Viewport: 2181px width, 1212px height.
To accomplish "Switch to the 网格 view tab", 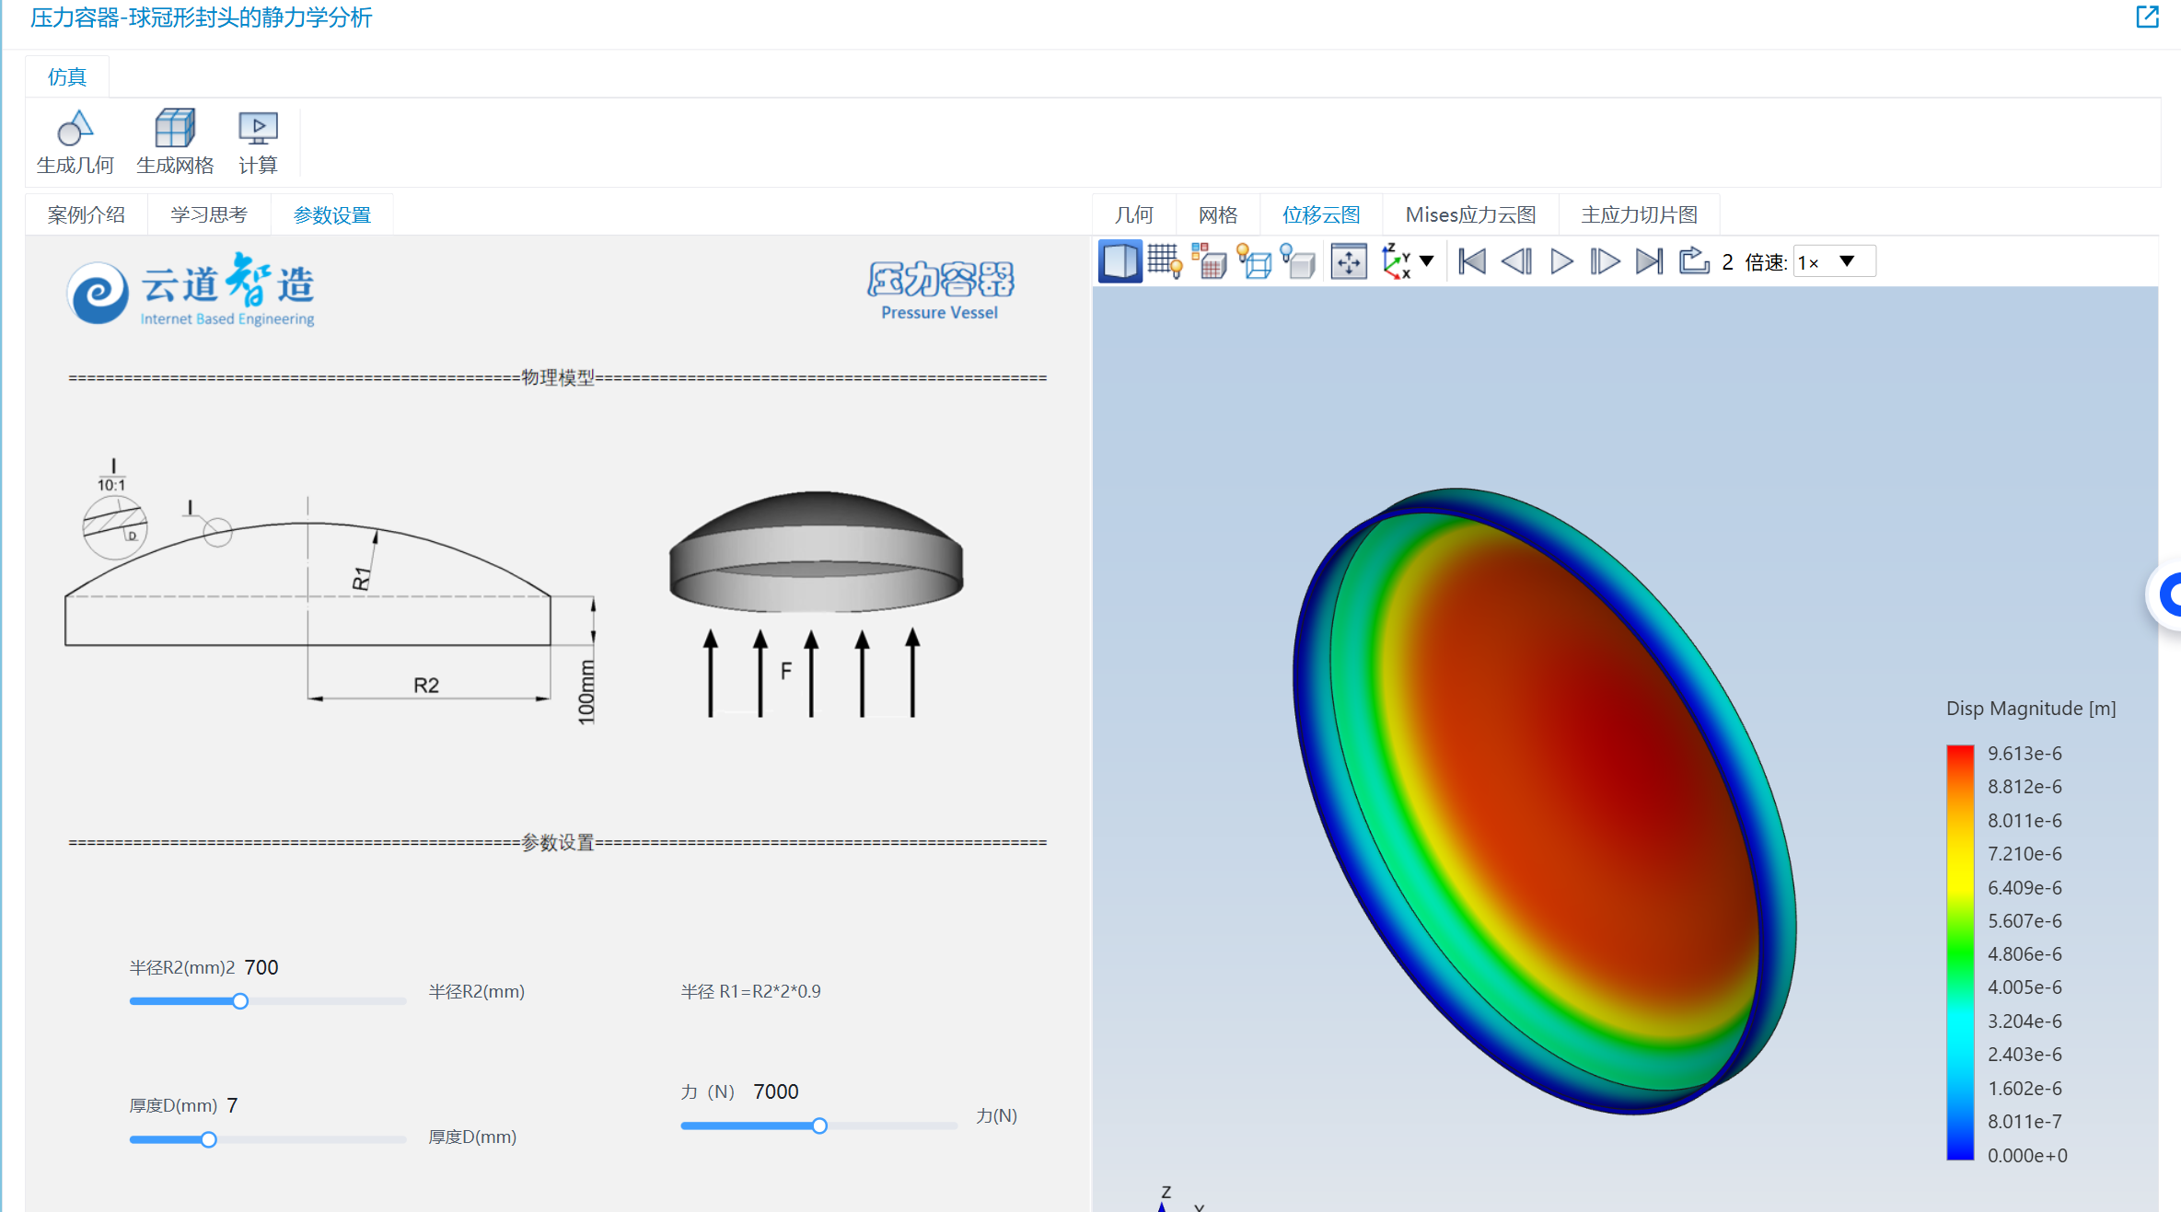I will (x=1218, y=214).
